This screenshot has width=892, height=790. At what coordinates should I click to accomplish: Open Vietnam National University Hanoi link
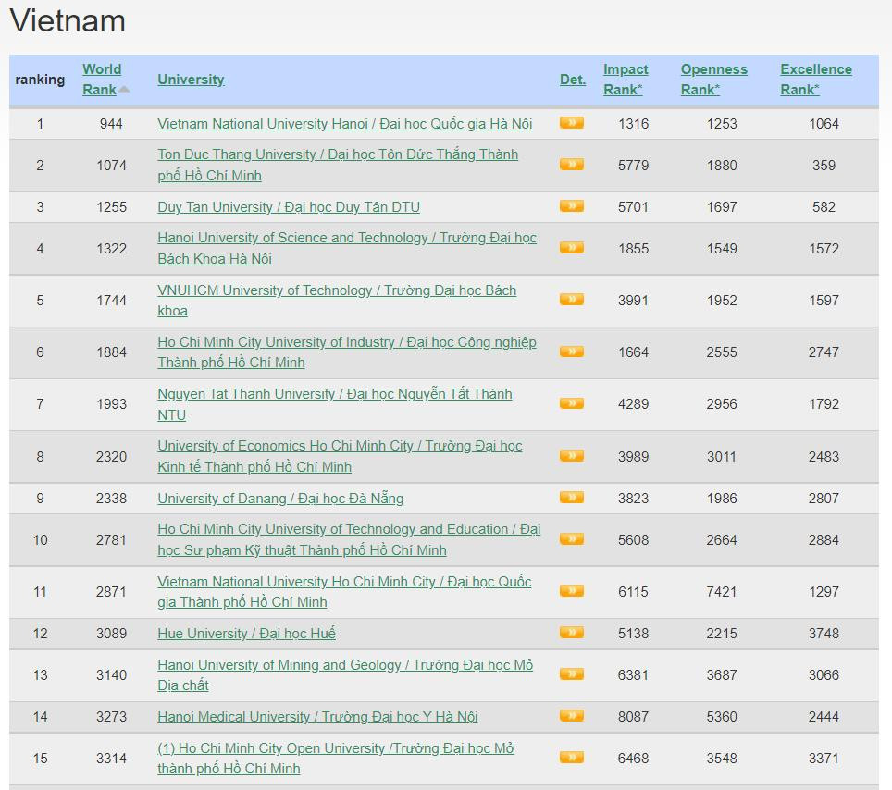click(x=341, y=123)
